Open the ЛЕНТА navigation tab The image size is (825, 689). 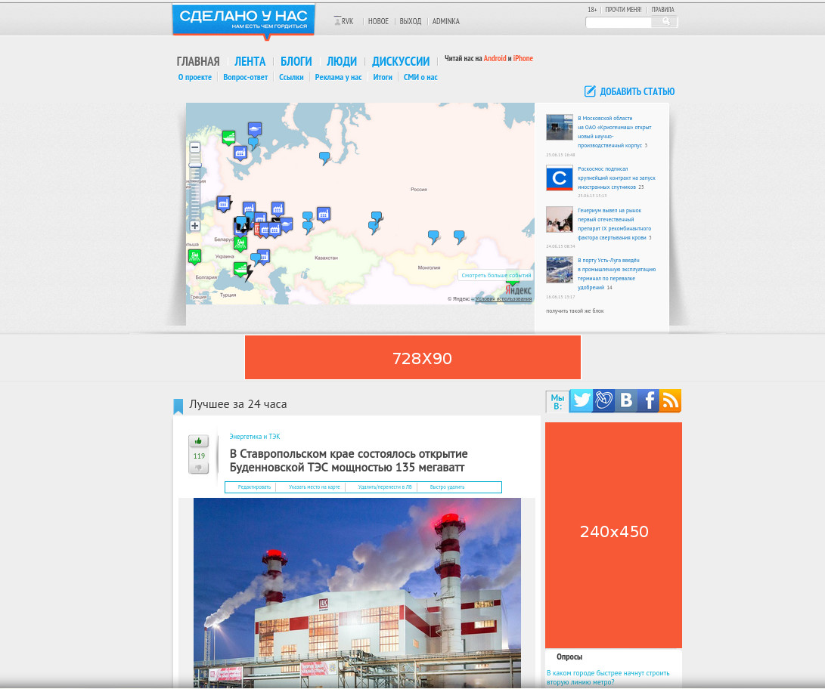pyautogui.click(x=250, y=62)
